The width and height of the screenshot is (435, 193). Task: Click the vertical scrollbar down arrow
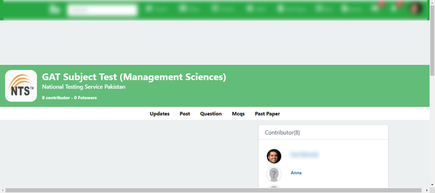432,185
